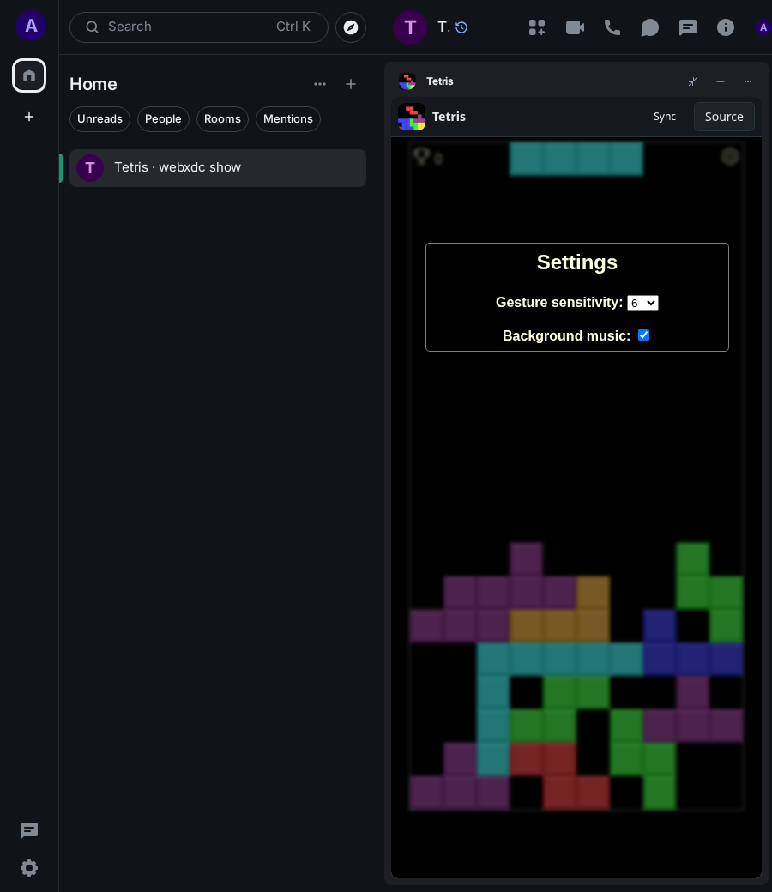Viewport: 772px width, 892px height.
Task: Filter the room list by People
Action: click(x=163, y=119)
